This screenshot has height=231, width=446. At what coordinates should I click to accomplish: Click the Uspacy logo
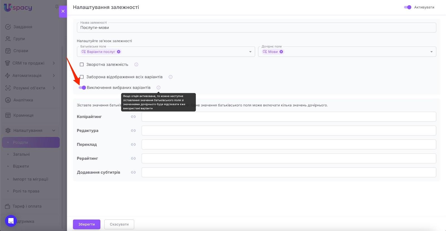point(18,7)
